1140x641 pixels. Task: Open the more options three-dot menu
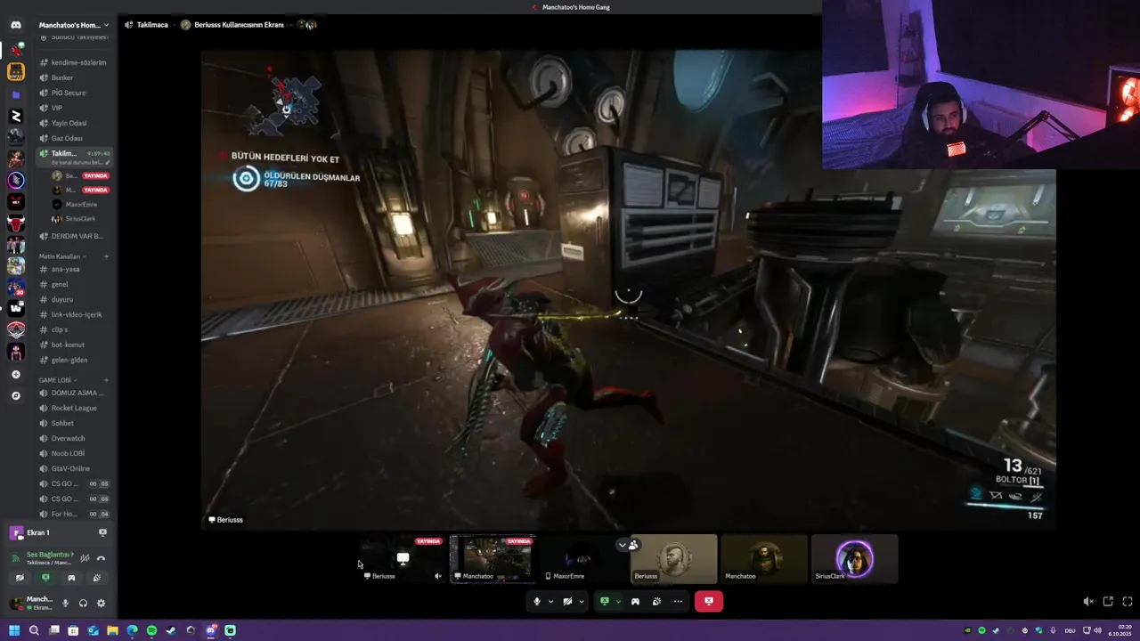pos(678,601)
